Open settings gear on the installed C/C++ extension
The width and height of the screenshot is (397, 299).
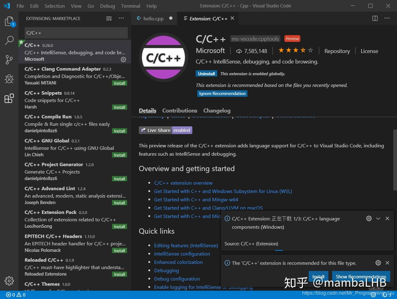[x=123, y=59]
